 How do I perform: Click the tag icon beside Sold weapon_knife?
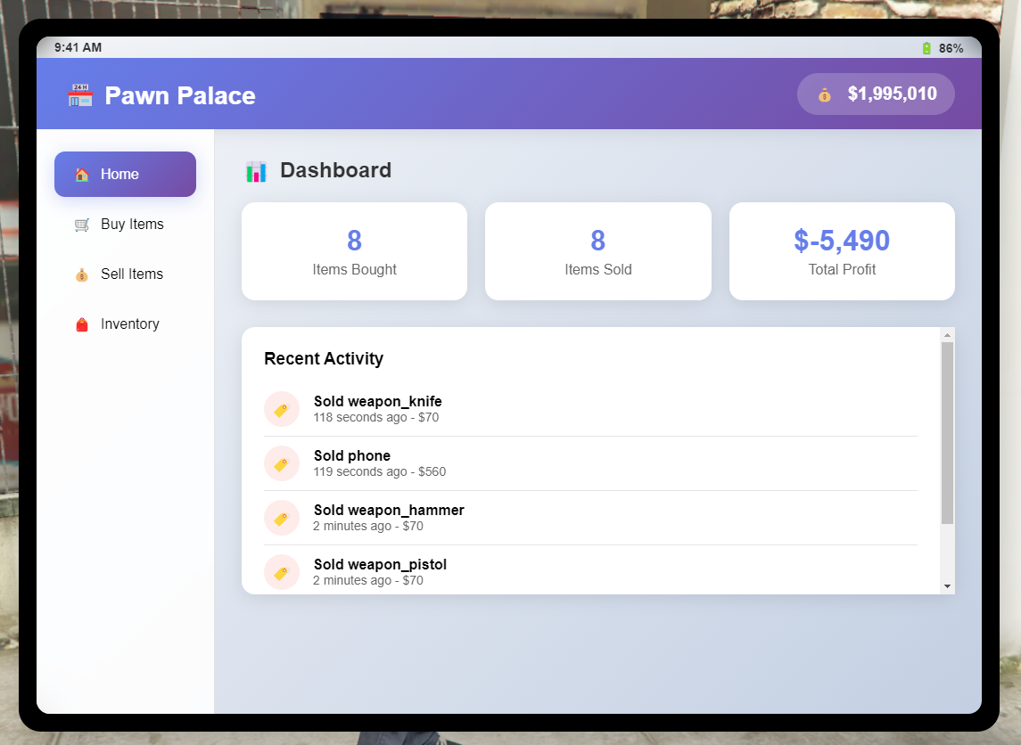pos(282,409)
